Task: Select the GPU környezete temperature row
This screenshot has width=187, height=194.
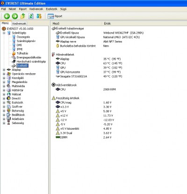Action: click(88, 72)
